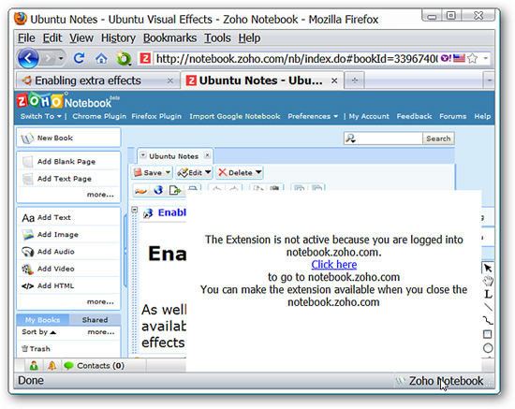The width and height of the screenshot is (515, 409).
Task: Open the View menu
Action: [x=81, y=38]
